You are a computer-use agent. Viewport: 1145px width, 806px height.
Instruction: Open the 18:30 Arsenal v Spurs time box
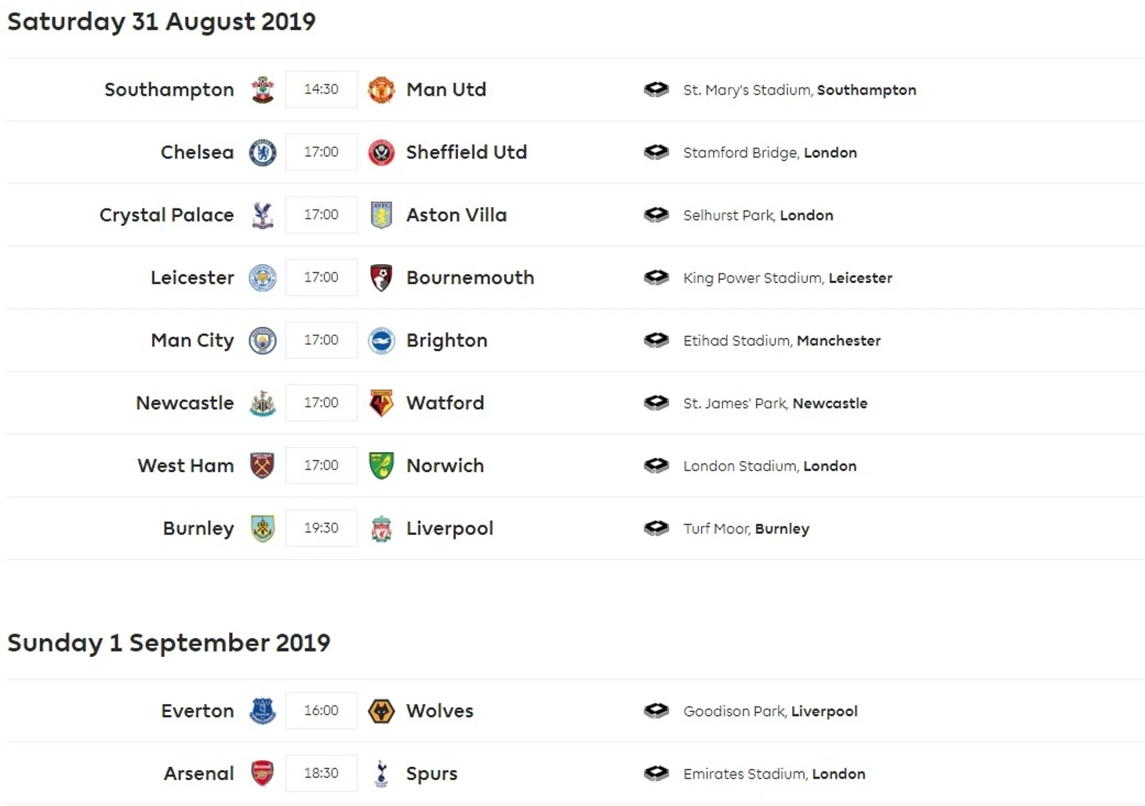click(322, 774)
